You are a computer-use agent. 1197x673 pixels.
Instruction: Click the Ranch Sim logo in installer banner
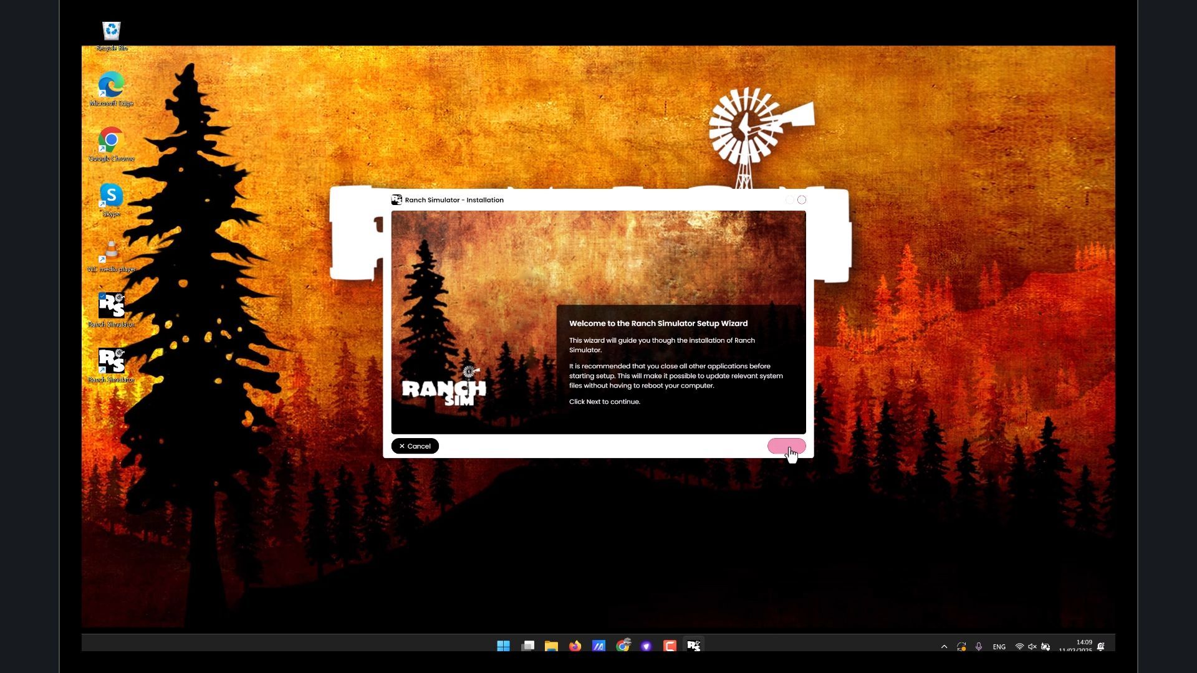pyautogui.click(x=444, y=386)
